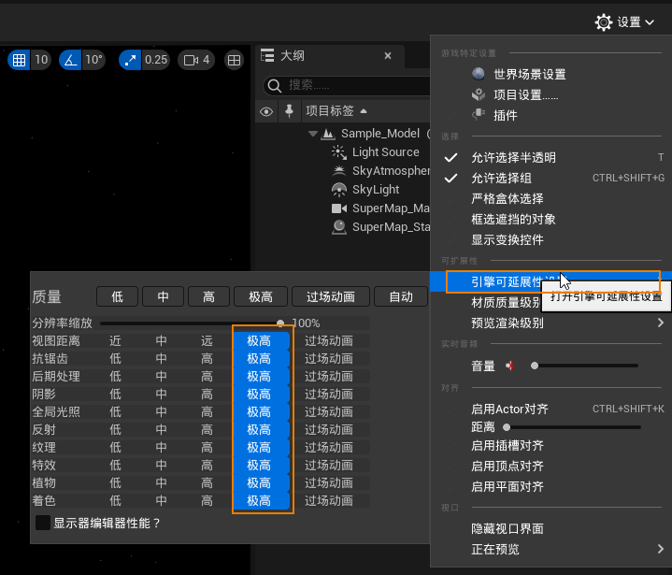
Task: Select SkyLight in the outliner
Action: pyautogui.click(x=376, y=189)
